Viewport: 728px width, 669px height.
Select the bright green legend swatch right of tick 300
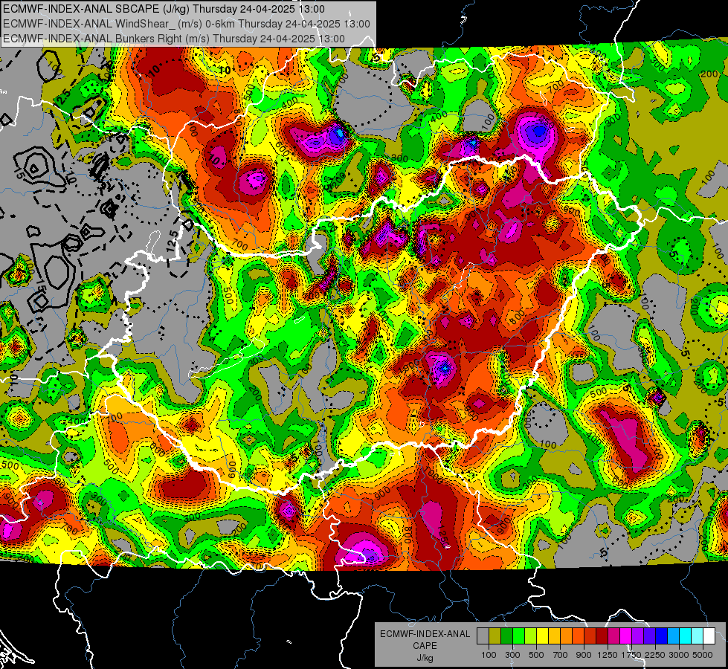[518, 636]
